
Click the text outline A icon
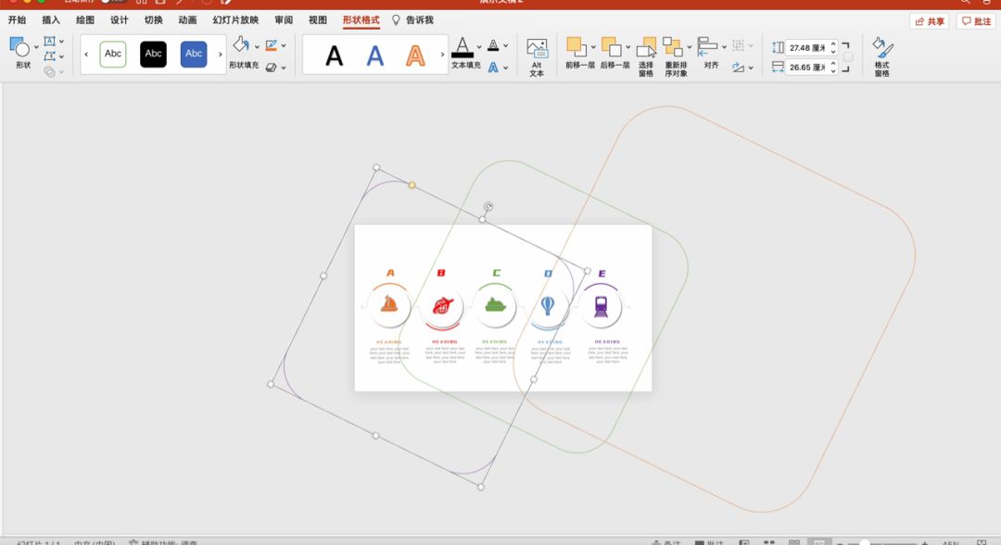click(x=493, y=45)
